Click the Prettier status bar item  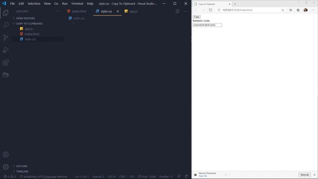(166, 177)
